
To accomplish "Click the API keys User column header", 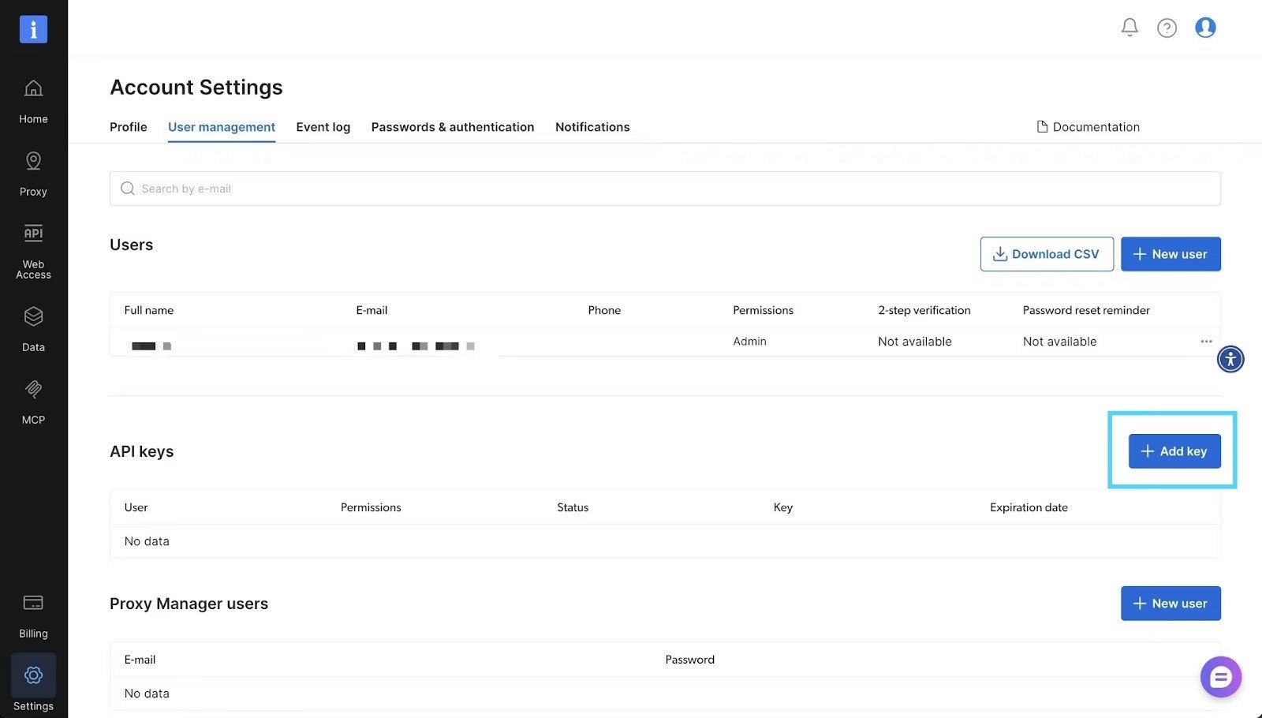I will (x=136, y=507).
